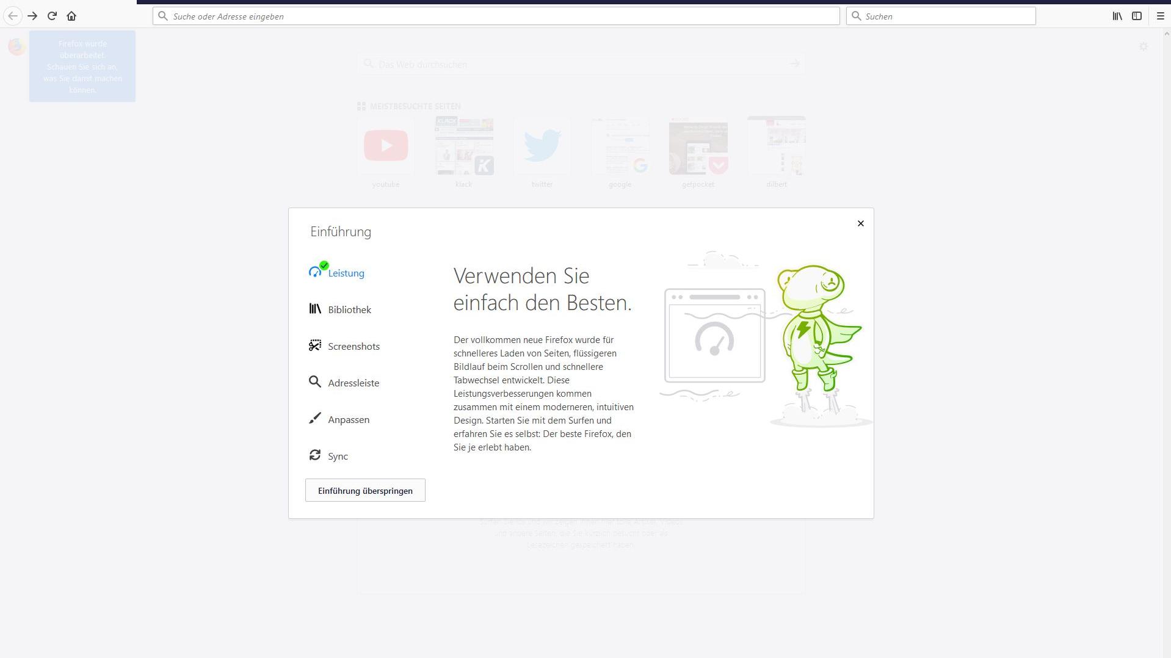The height and width of the screenshot is (658, 1171).
Task: Dismiss the Einführung dialog
Action: pyautogui.click(x=860, y=223)
